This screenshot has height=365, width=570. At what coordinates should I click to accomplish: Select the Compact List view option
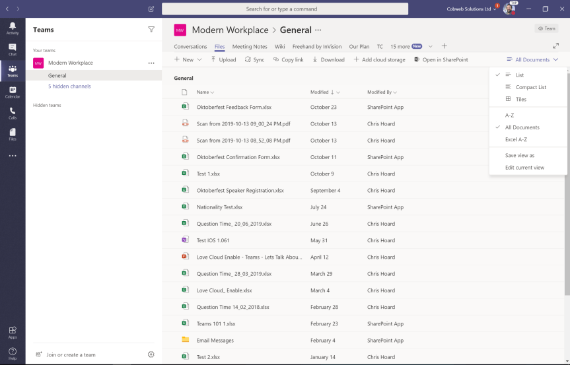click(x=530, y=87)
